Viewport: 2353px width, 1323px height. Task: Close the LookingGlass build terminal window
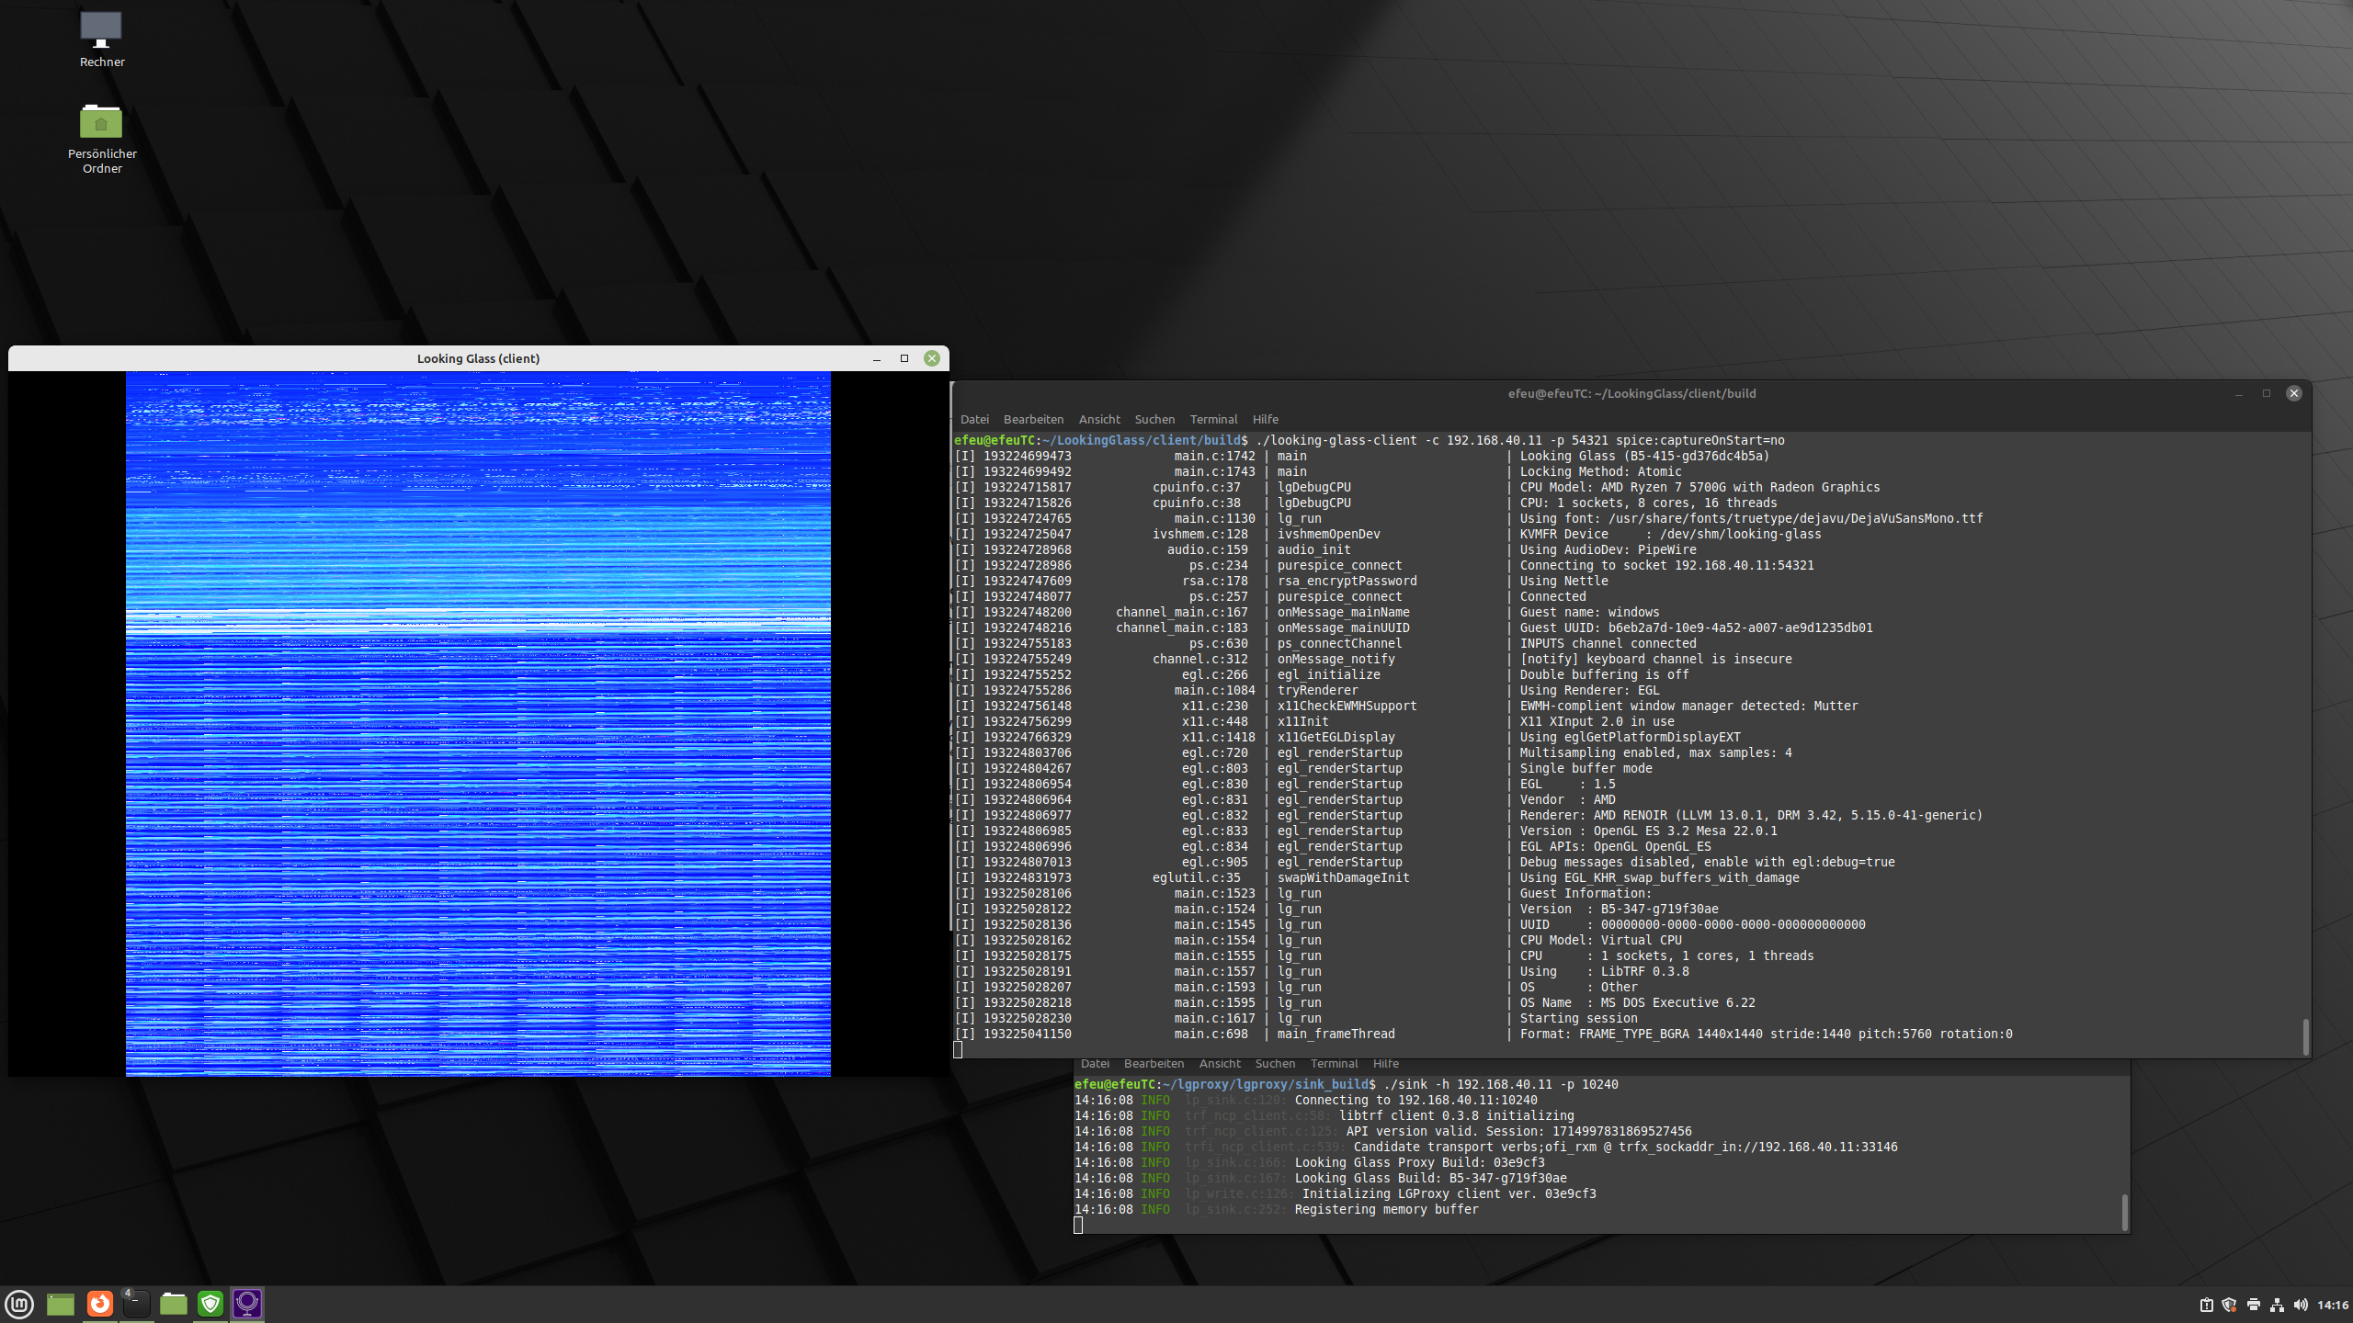[x=2294, y=393]
